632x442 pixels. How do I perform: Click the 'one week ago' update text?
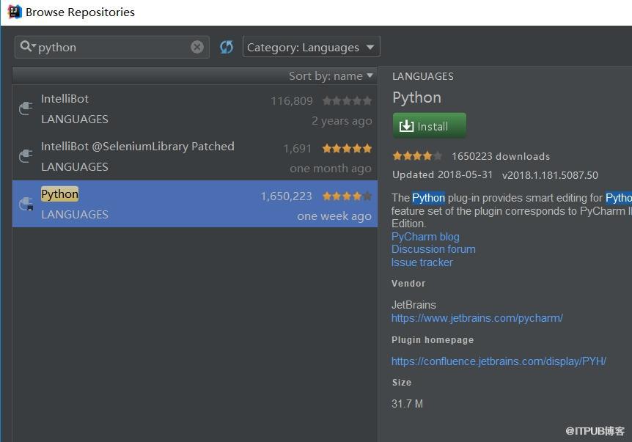point(334,216)
